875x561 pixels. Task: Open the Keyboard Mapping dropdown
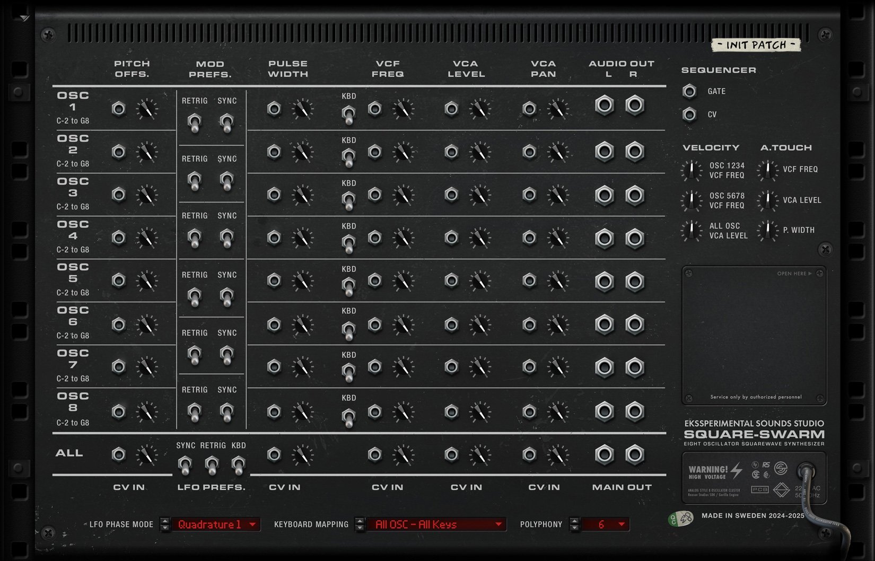(436, 524)
